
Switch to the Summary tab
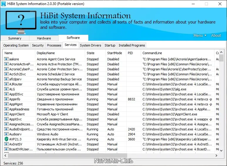[x=15, y=38]
